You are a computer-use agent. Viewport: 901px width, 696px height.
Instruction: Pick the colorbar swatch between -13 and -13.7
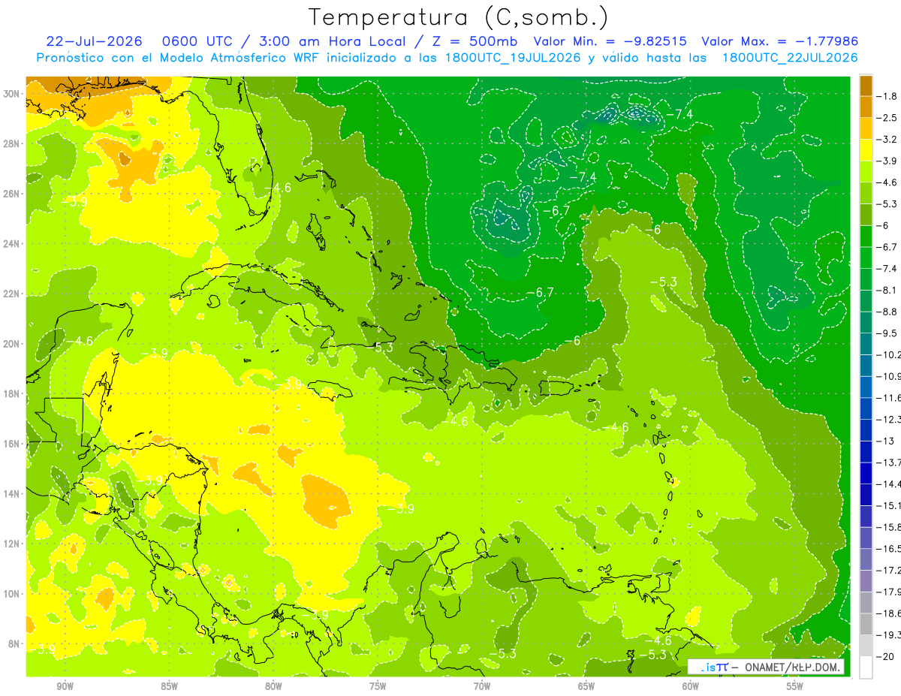(x=866, y=451)
